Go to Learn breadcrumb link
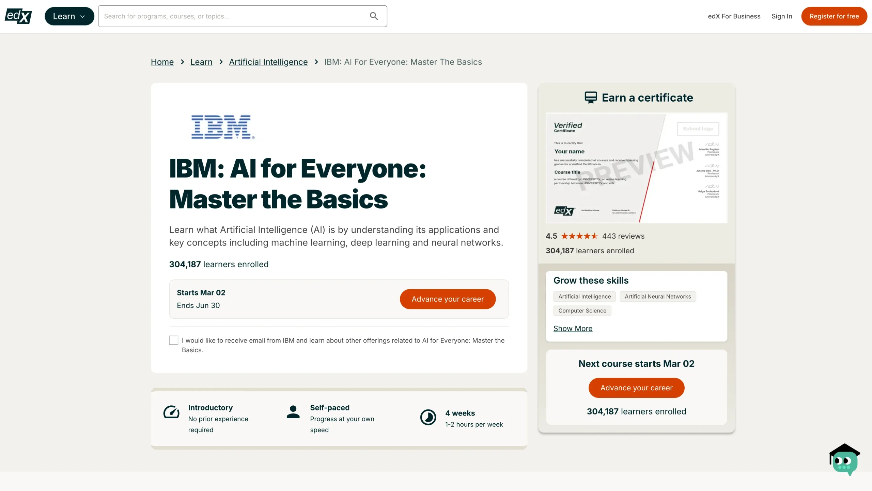This screenshot has height=491, width=872. (x=201, y=62)
